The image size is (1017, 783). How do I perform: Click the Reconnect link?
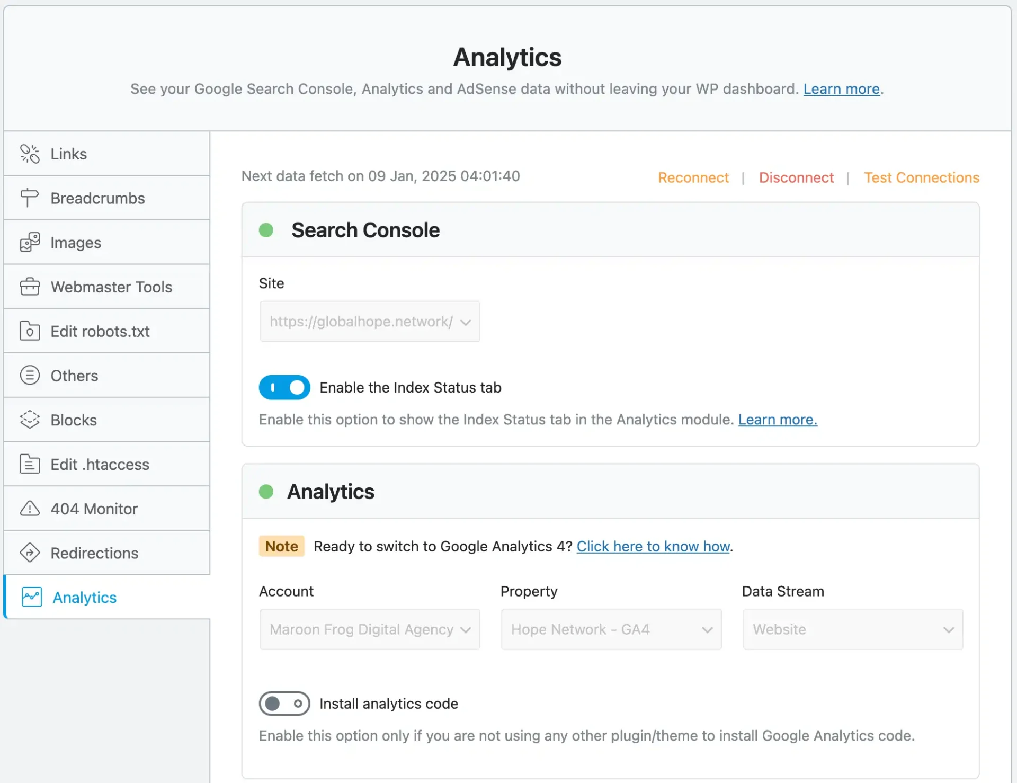693,177
